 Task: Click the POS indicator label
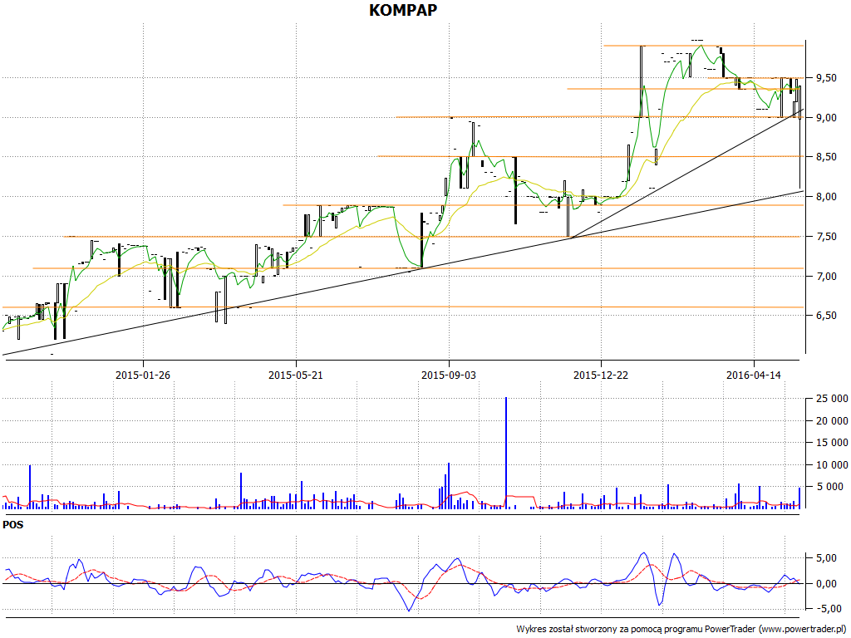click(x=13, y=525)
